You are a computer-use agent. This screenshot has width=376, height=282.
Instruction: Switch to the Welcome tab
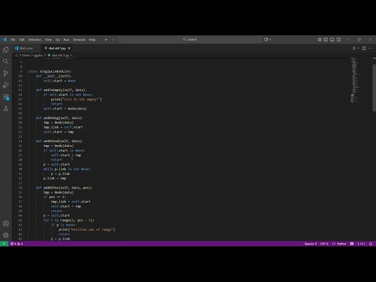coord(26,48)
